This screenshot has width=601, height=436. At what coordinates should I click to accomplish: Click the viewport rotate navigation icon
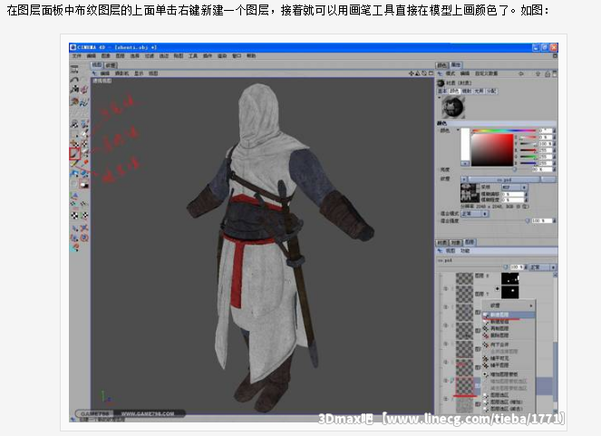[424, 73]
